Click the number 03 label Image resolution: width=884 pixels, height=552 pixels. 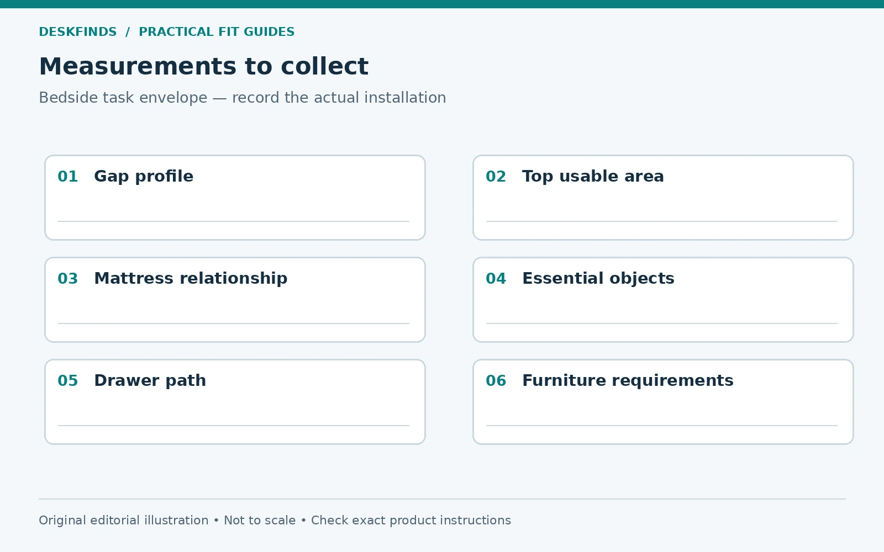[x=68, y=279]
